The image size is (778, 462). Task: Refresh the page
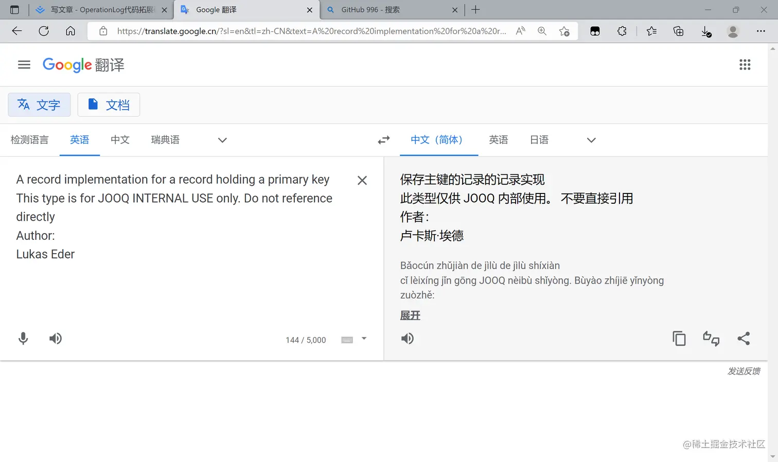[44, 31]
